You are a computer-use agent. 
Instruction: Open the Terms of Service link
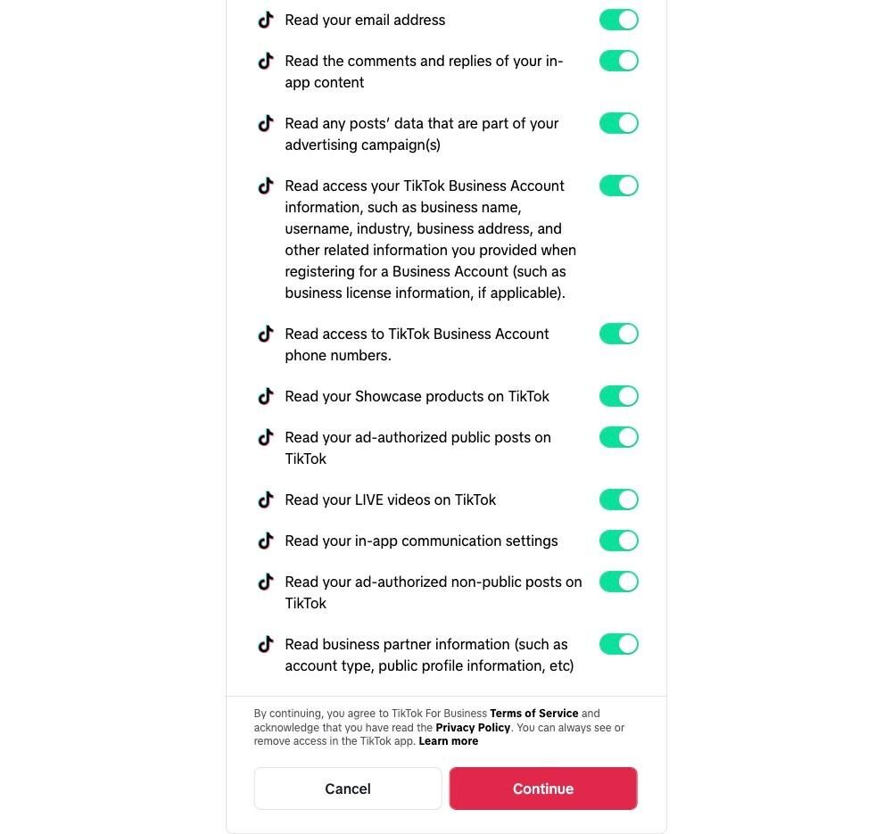point(533,714)
